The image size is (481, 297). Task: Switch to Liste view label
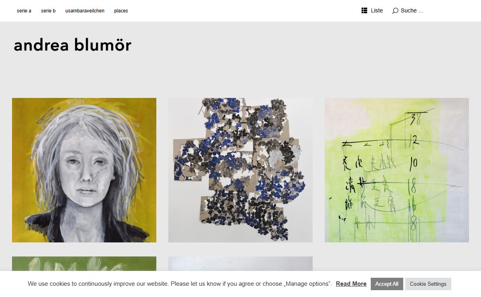377,10
